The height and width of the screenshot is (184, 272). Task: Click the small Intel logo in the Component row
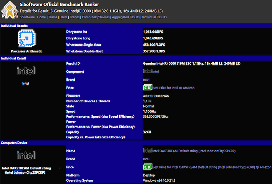coord(148,71)
